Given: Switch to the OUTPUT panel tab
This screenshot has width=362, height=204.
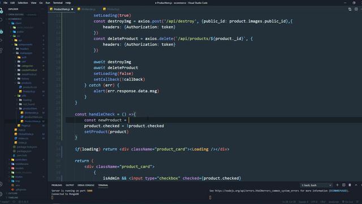Looking at the screenshot, I should (70, 185).
